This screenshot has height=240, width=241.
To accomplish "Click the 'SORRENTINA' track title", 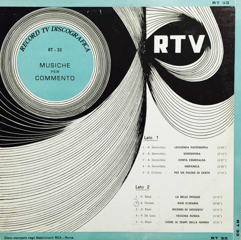I will tap(192, 154).
